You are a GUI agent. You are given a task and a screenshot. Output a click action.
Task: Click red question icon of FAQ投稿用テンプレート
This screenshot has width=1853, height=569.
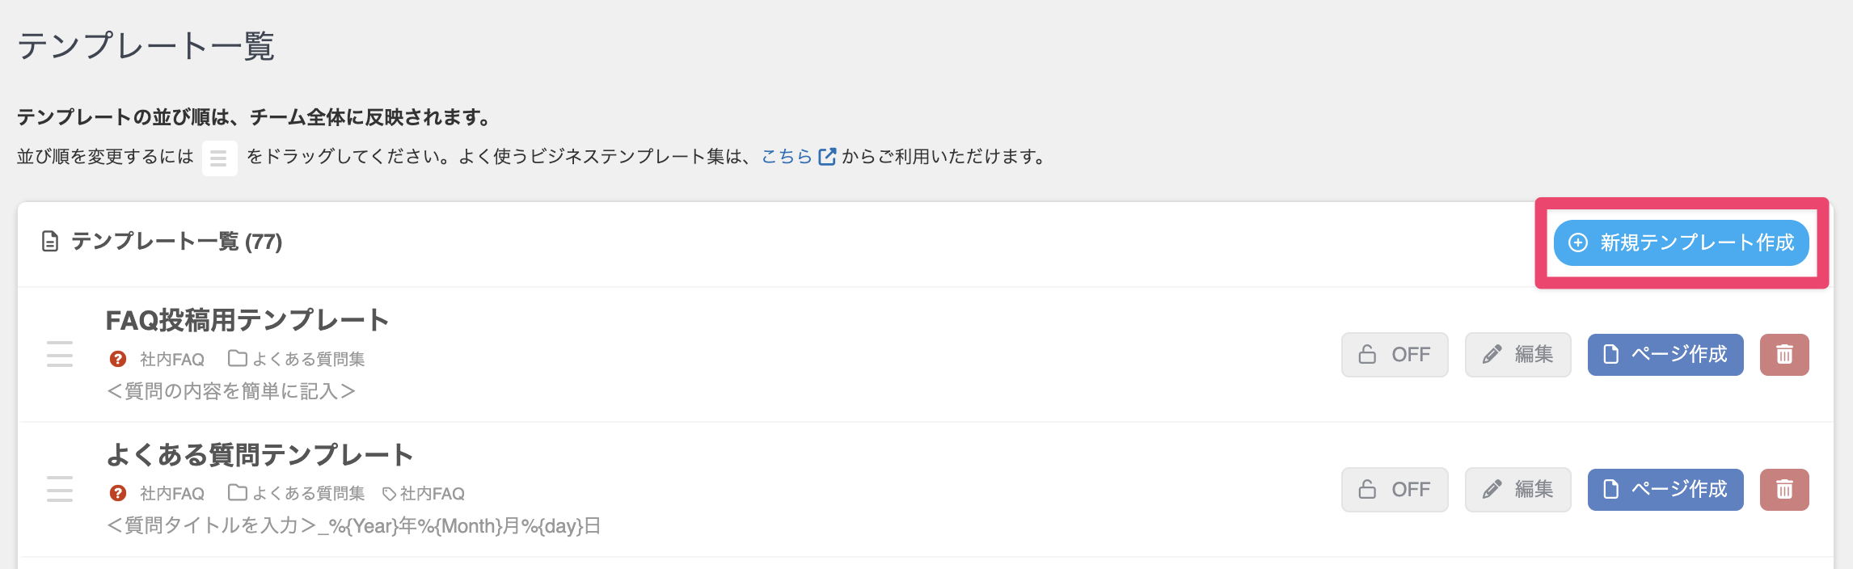click(x=118, y=359)
